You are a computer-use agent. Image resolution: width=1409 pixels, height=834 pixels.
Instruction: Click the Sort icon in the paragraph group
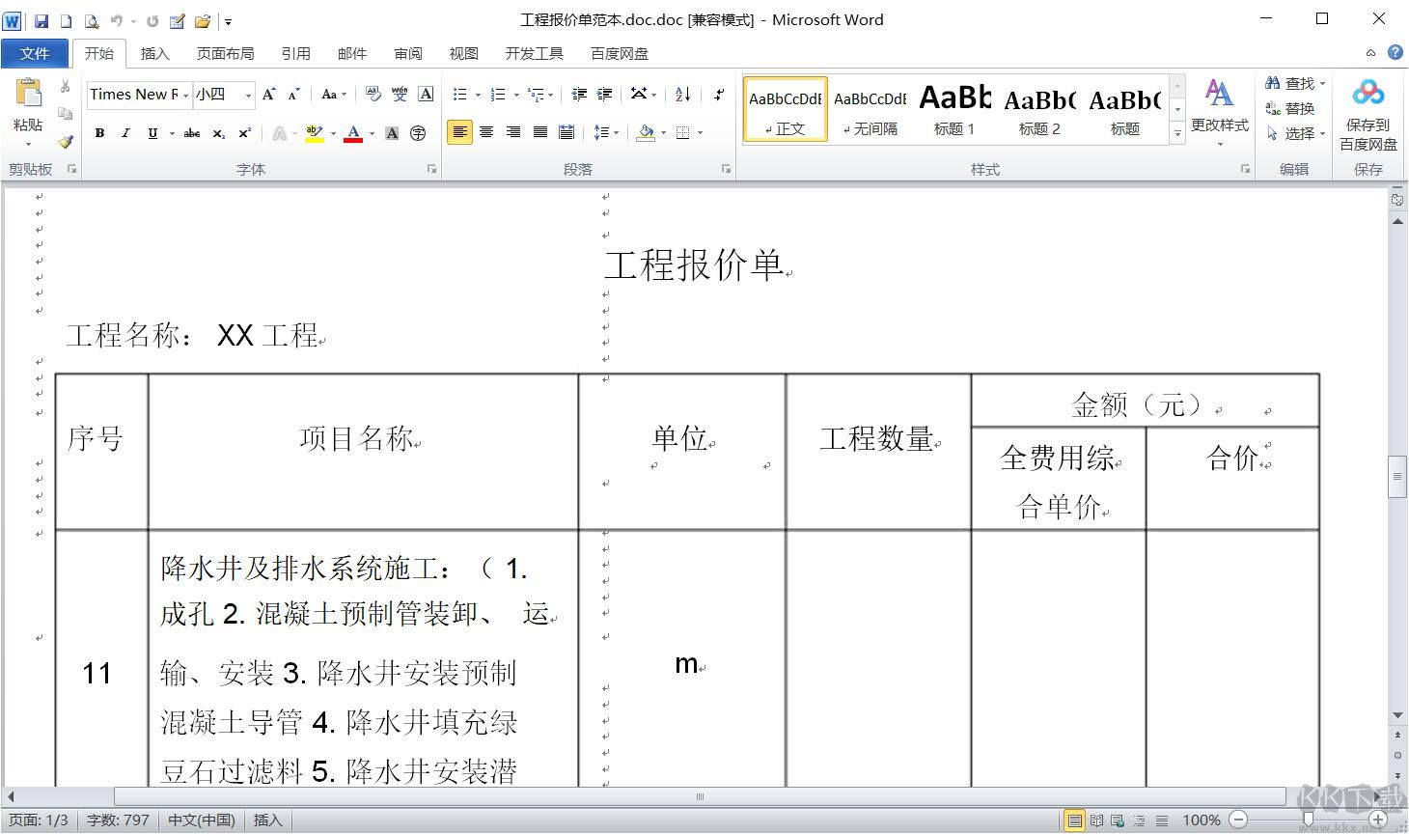pyautogui.click(x=683, y=95)
